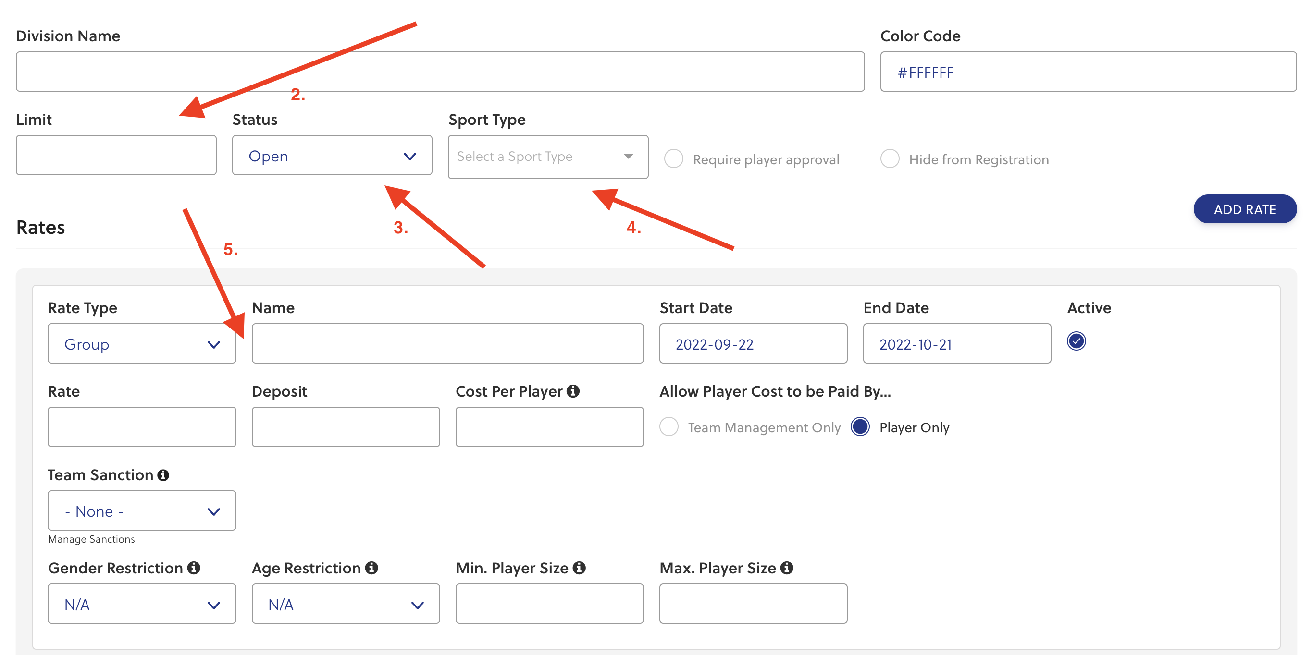
Task: Click the 'Allow Player Cost to be Paid By...' label
Action: (x=775, y=391)
